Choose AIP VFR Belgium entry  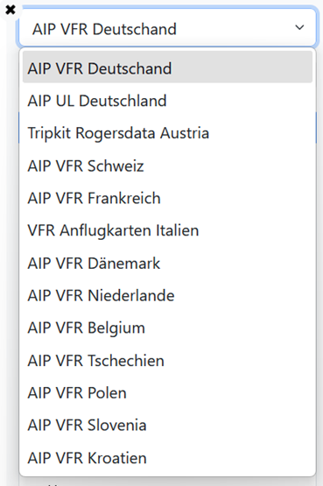tap(167, 328)
